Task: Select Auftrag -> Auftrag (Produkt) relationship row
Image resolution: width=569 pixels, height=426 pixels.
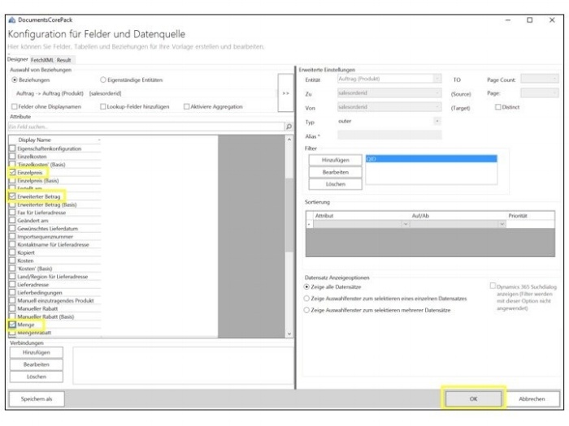Action: (146, 93)
